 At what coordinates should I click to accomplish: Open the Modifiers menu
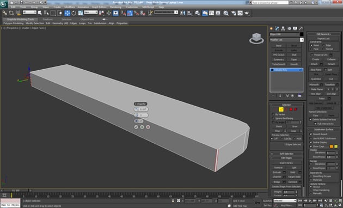70,7
